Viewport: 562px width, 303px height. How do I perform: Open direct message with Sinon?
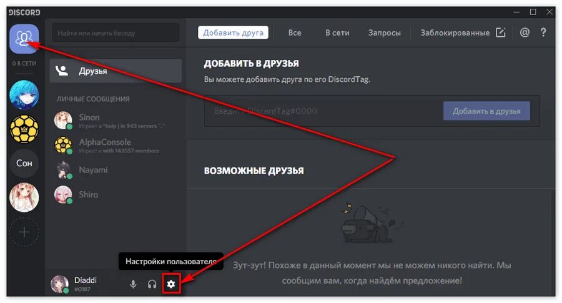click(116, 121)
